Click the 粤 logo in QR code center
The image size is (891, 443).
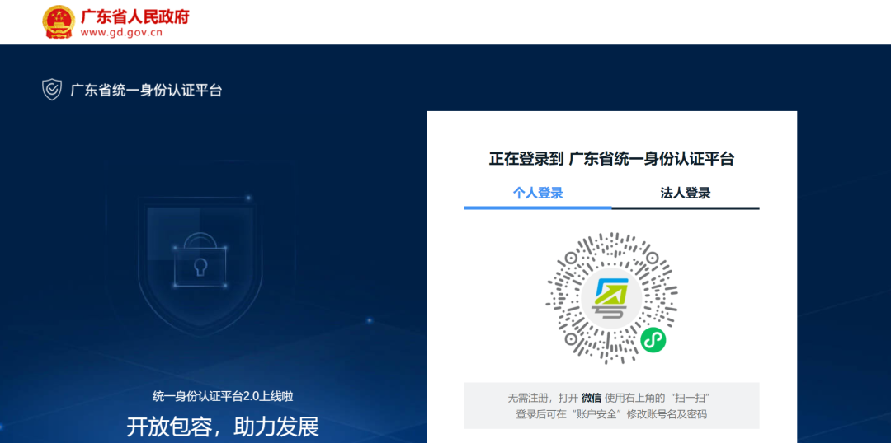(612, 298)
